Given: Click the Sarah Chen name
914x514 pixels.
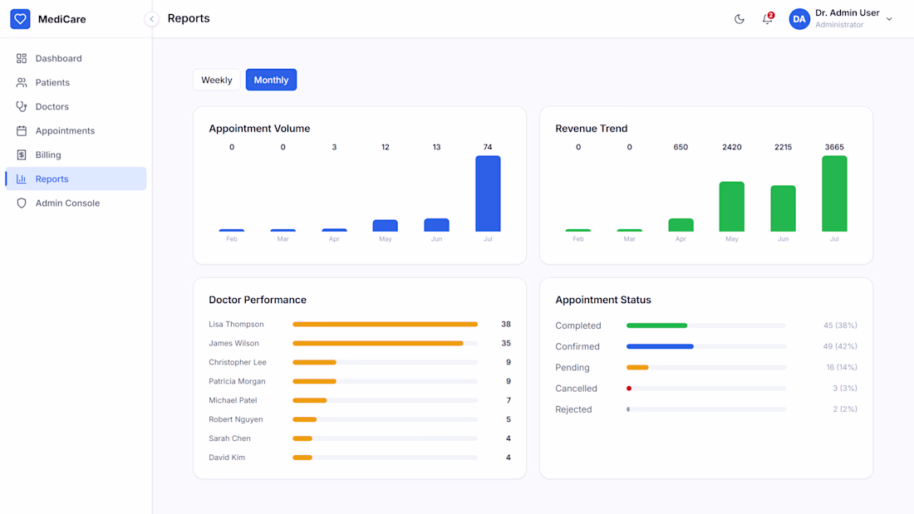Looking at the screenshot, I should pyautogui.click(x=229, y=438).
